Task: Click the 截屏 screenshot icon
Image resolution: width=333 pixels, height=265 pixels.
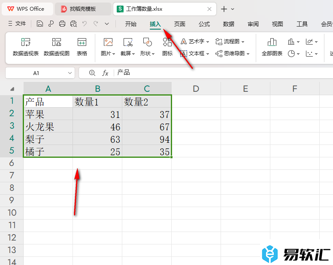Action: 128,42
